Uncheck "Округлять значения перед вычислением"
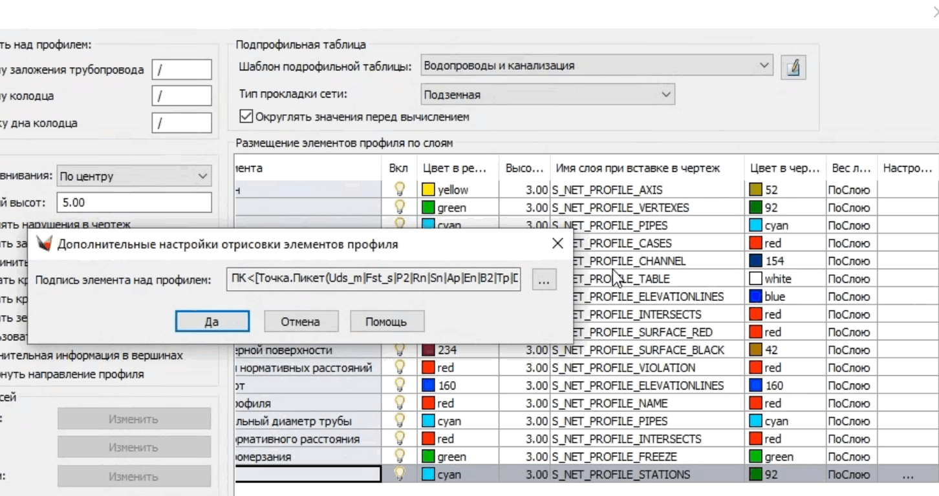The image size is (939, 496). pos(246,117)
